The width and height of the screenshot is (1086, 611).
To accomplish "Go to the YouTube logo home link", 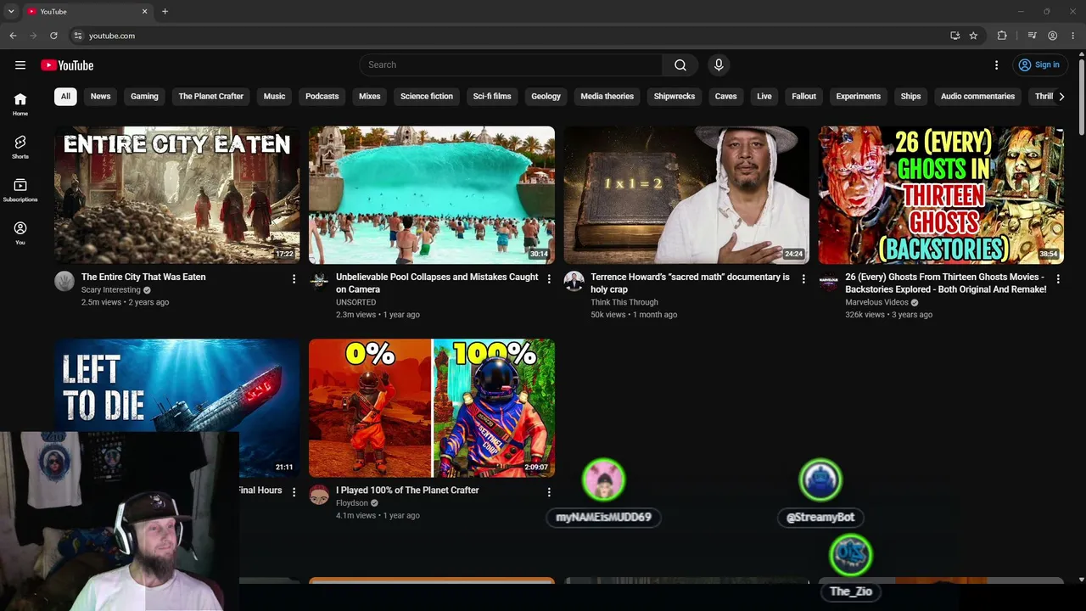I will (67, 65).
